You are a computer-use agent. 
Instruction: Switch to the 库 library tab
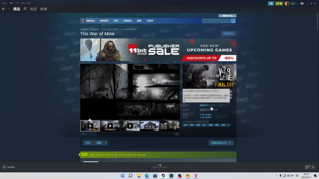[25, 9]
